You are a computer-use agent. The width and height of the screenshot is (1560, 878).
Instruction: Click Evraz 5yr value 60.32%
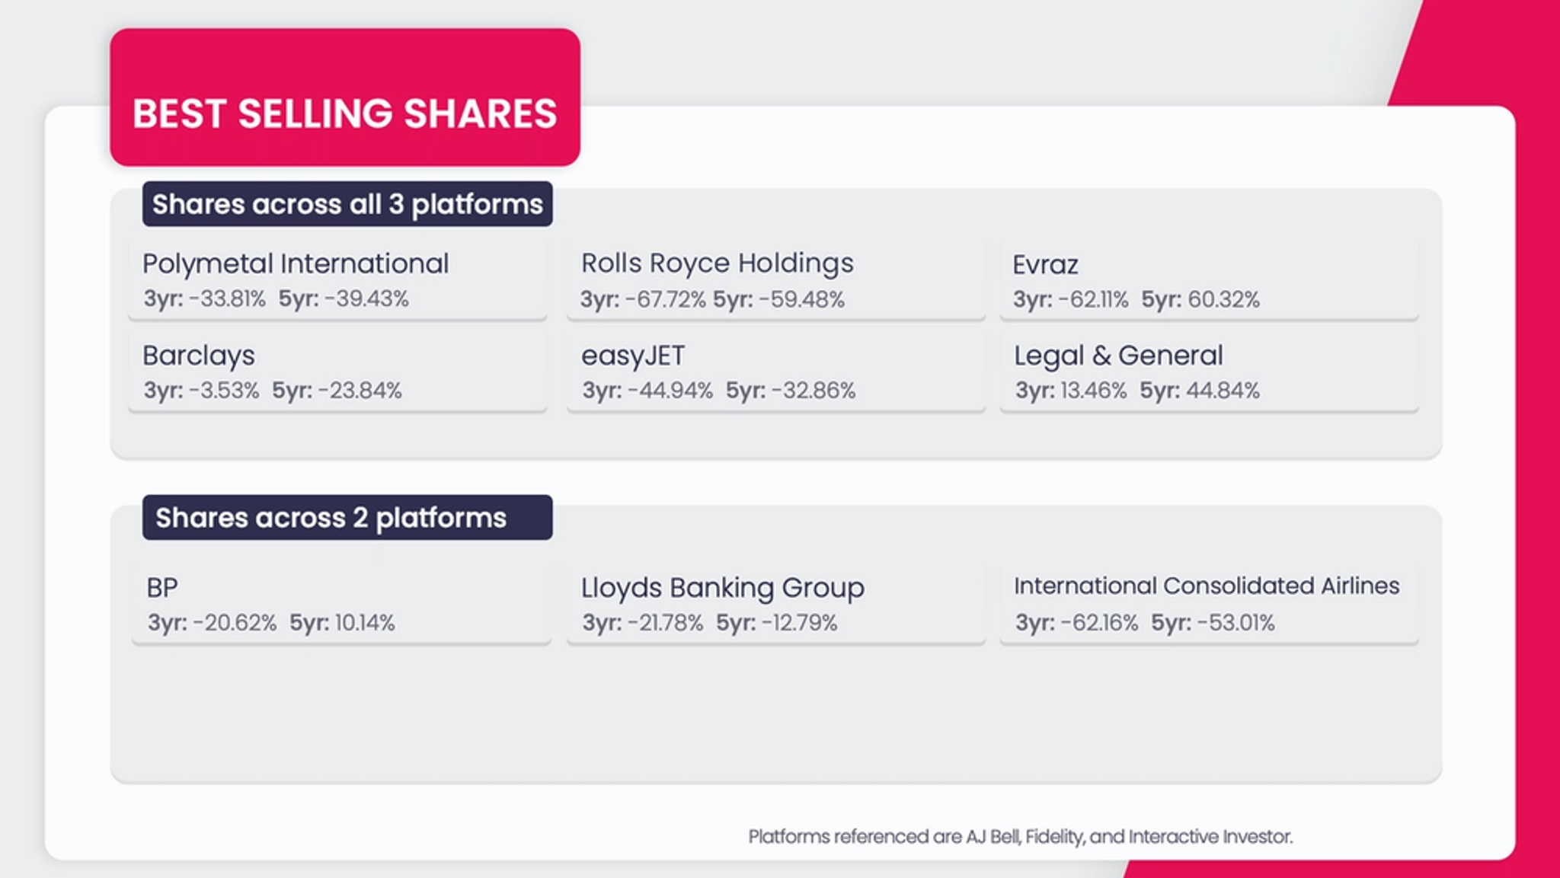point(1224,299)
